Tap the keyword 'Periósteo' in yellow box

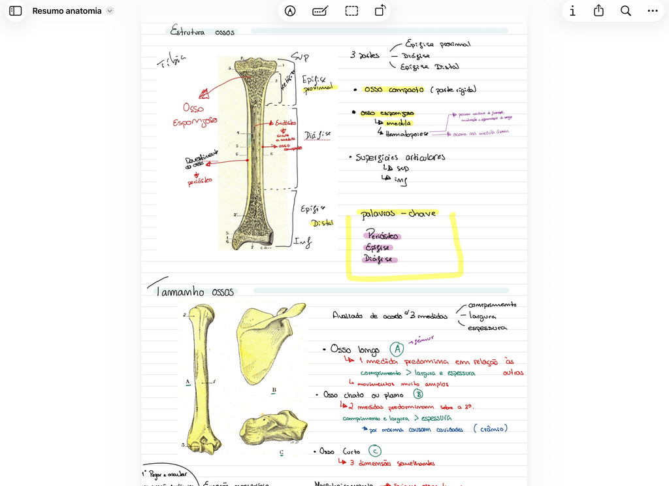[383, 235]
